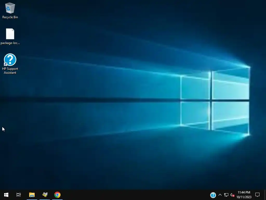
Task: Click the HP Support Assistant tray icon
Action: (x=213, y=195)
